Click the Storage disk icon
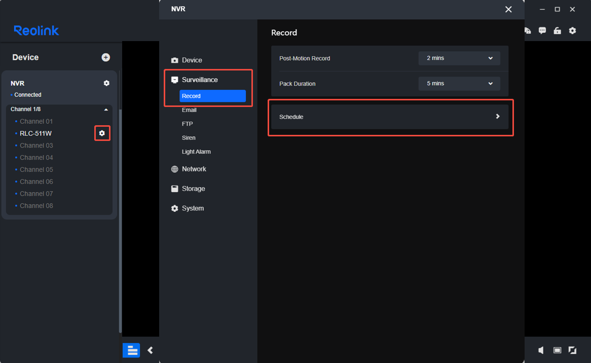Viewport: 591px width, 363px height. [x=174, y=189]
